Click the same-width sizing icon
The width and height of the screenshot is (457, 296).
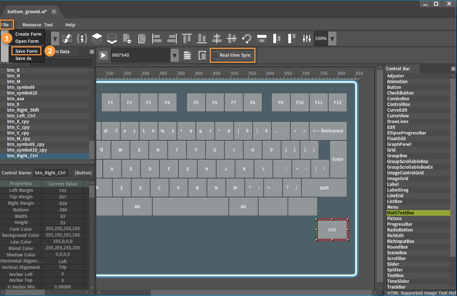[x=262, y=38]
